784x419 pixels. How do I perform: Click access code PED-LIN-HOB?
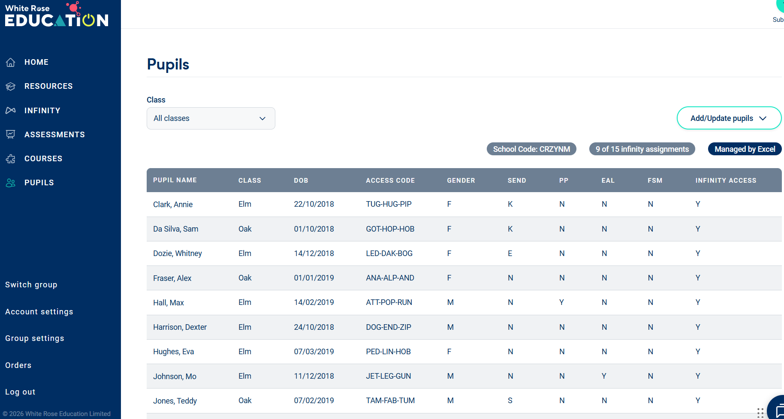pos(389,352)
